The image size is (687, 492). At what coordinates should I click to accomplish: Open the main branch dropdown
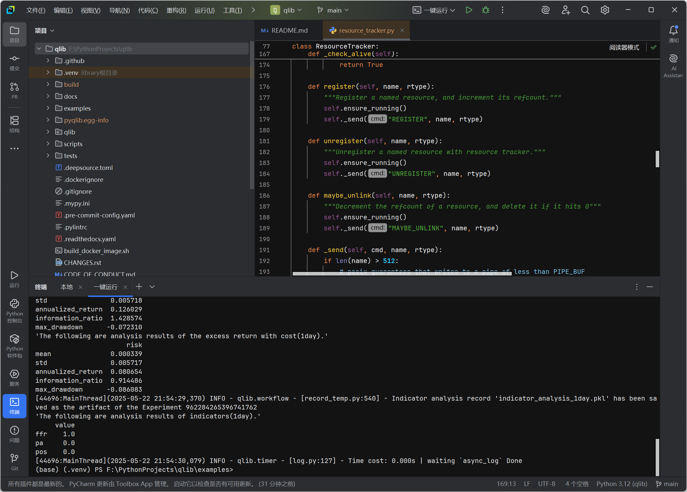(333, 10)
